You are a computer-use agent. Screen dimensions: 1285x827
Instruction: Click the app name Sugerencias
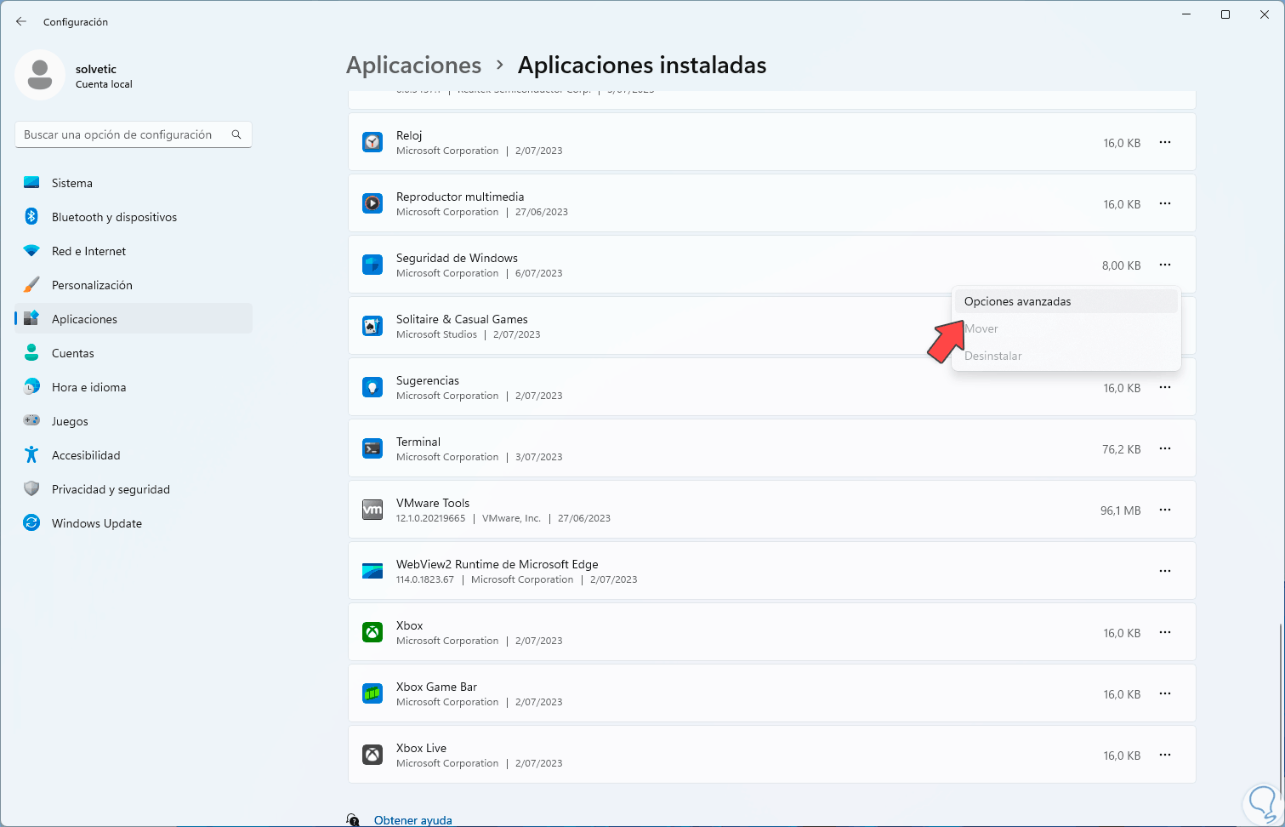(428, 380)
